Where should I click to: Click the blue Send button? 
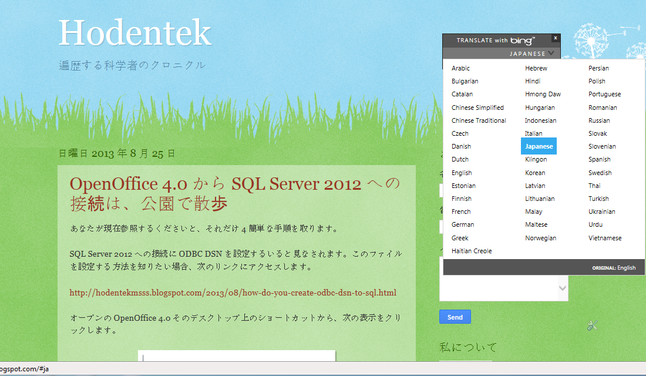455,317
